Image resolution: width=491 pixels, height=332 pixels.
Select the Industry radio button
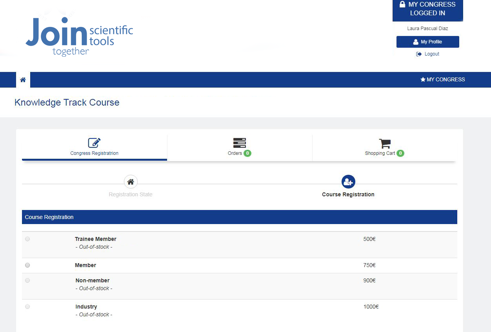coord(27,307)
